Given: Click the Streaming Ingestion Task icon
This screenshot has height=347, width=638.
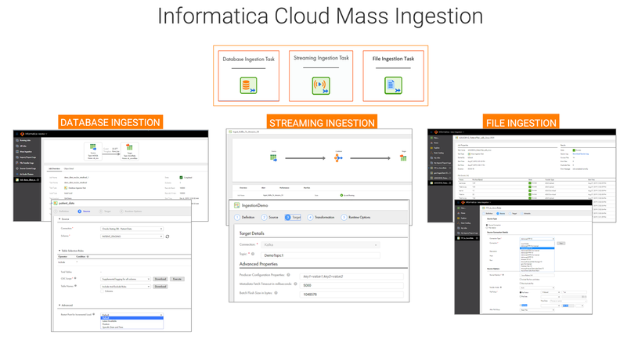Looking at the screenshot, I should tap(321, 85).
